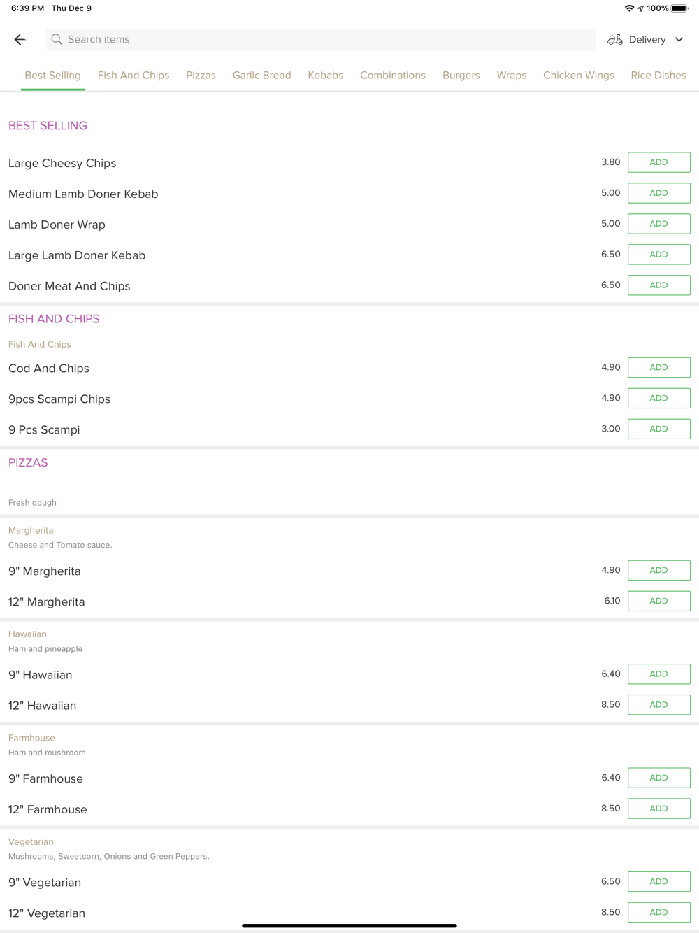Click the search magnifier icon
Viewport: 699px width, 933px height.
[57, 40]
